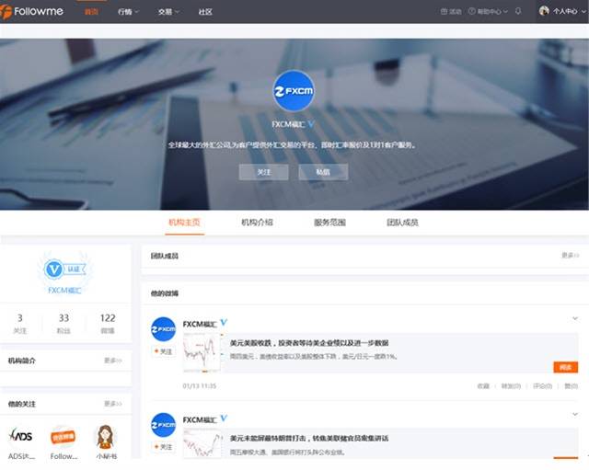The image size is (589, 470).
Task: Switch to the 服务范围 tab
Action: tap(329, 223)
